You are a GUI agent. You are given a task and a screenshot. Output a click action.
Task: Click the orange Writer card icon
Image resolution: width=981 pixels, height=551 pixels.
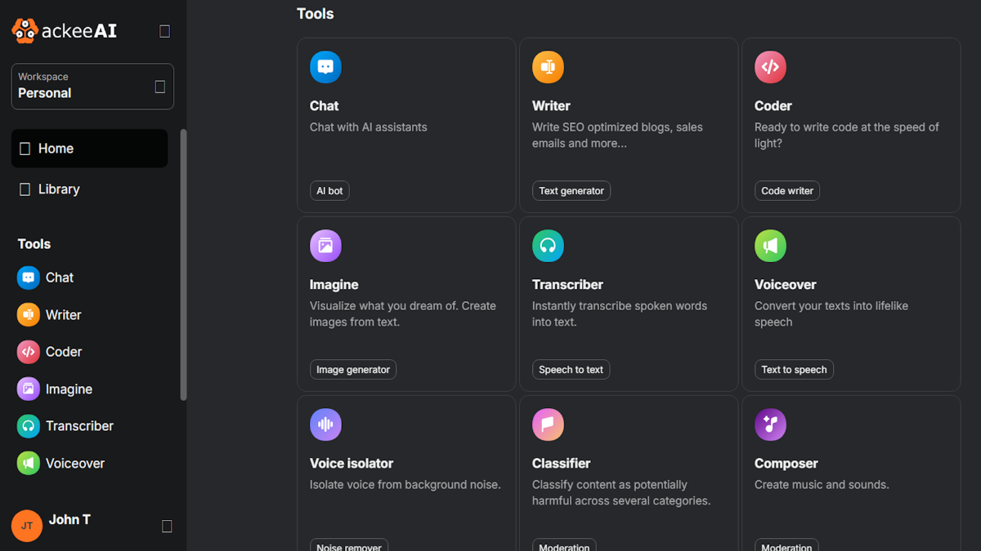coord(548,67)
